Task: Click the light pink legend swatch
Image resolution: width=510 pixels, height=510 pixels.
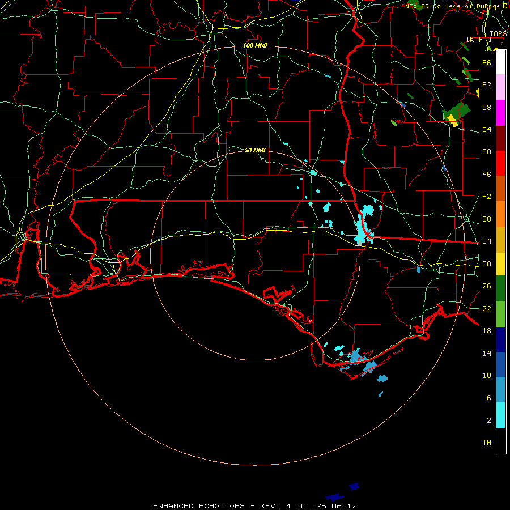Action: tap(500, 87)
